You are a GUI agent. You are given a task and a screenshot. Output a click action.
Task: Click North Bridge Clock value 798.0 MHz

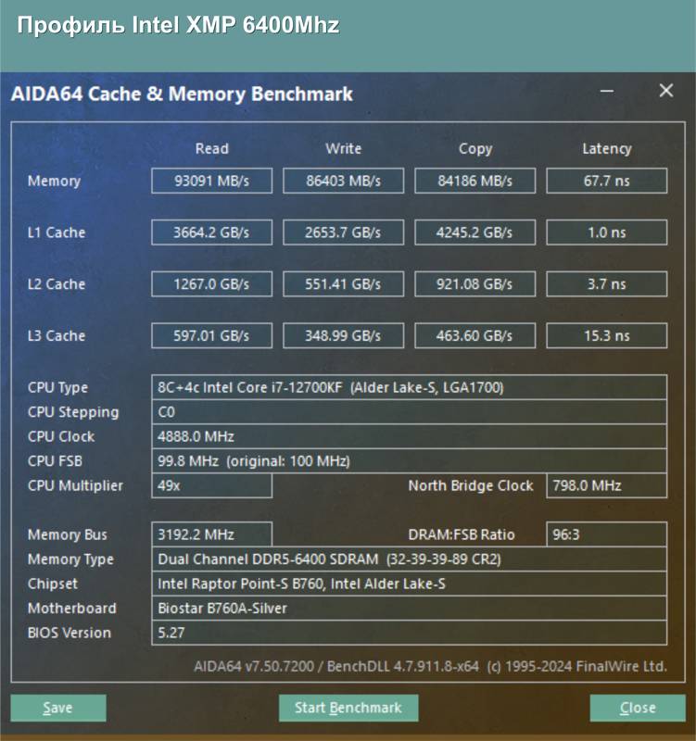tap(607, 485)
